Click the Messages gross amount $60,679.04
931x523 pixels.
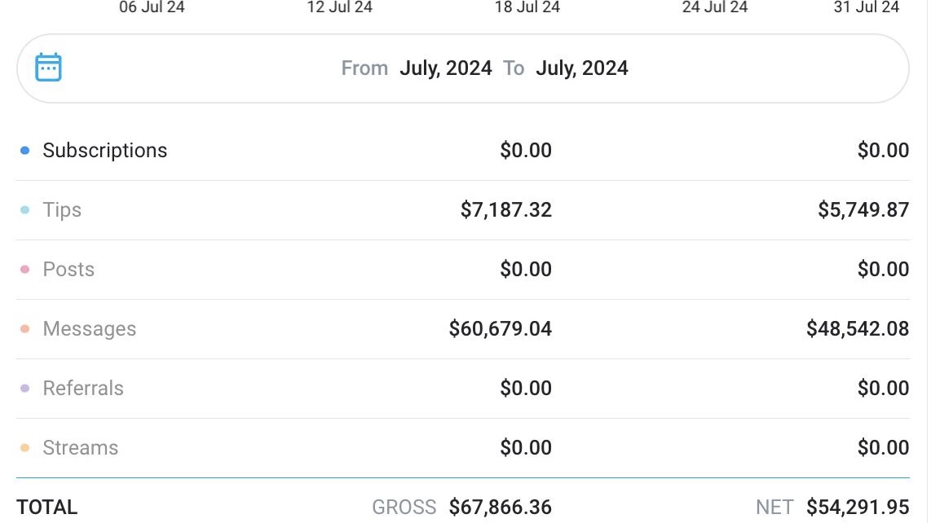tap(501, 329)
